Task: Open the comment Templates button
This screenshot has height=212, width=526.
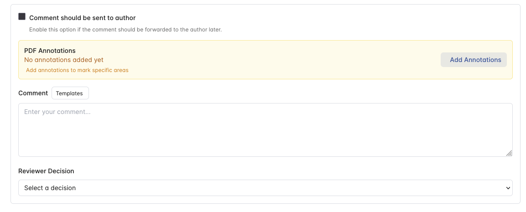Action: point(70,93)
